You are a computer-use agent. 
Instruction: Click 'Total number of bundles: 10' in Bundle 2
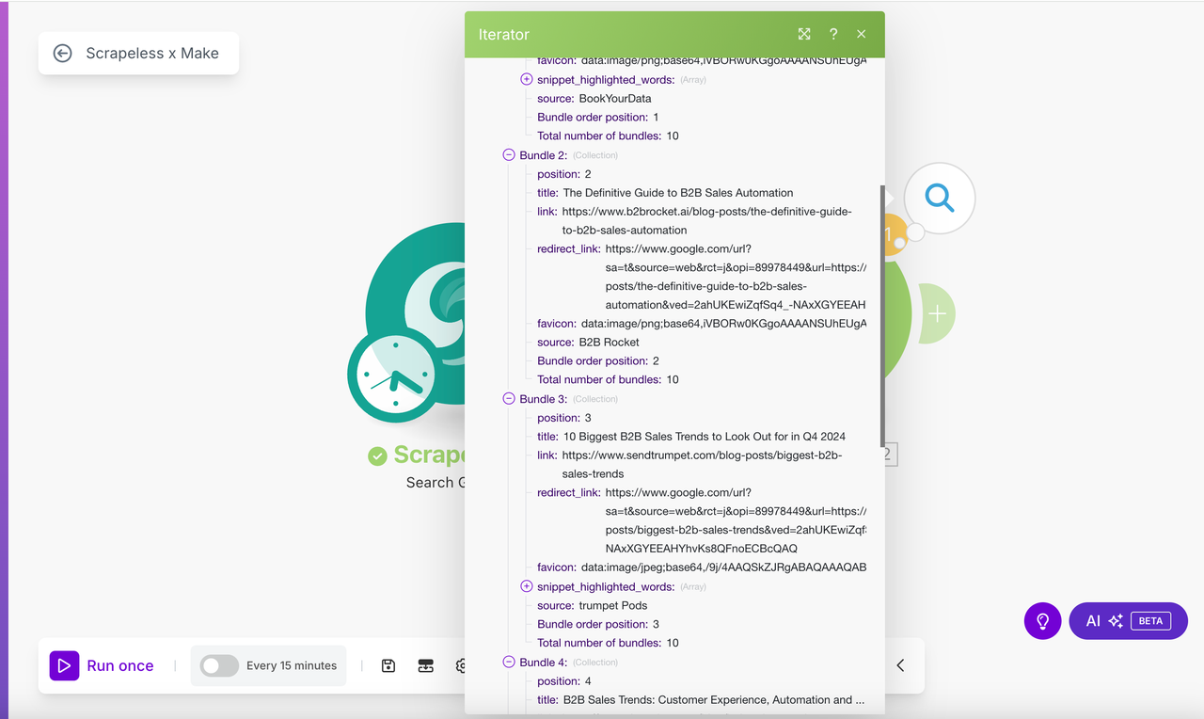[x=608, y=380]
